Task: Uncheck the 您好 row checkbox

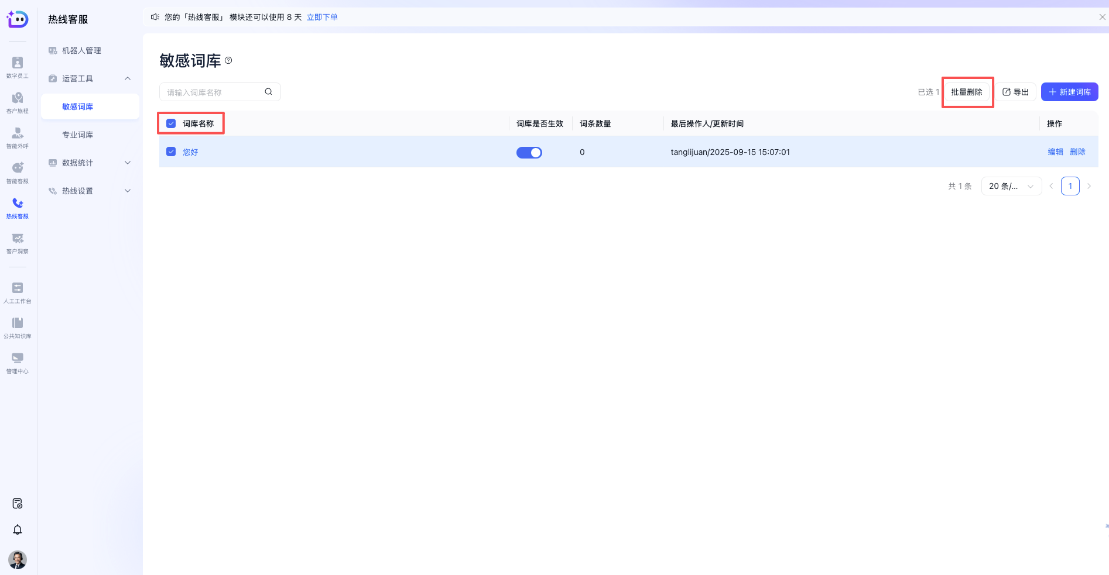Action: (x=171, y=152)
